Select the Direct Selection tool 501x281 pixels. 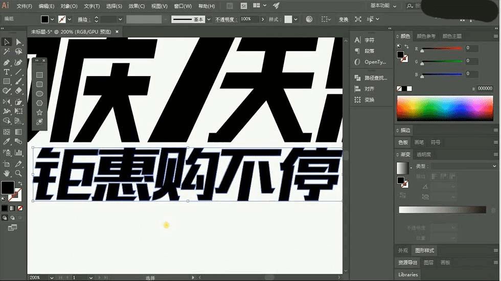point(18,42)
